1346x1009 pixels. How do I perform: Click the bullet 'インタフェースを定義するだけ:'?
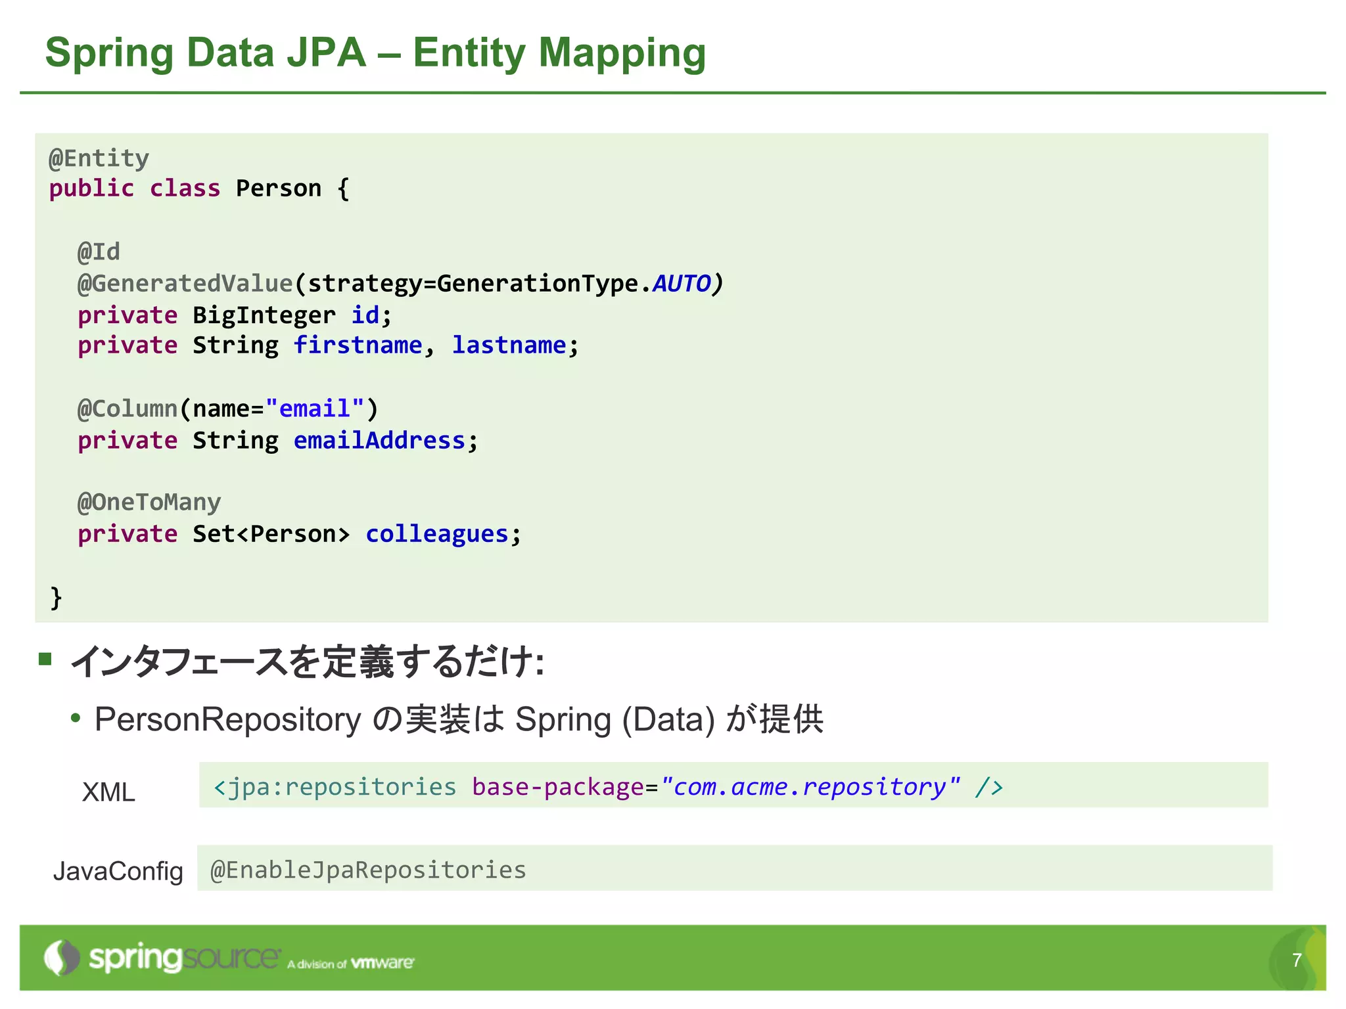point(307,661)
